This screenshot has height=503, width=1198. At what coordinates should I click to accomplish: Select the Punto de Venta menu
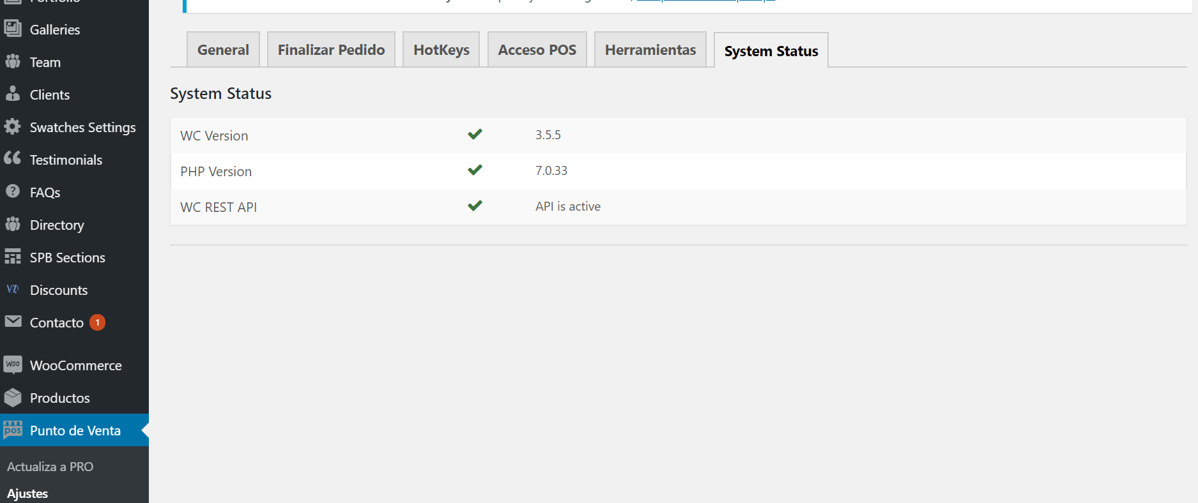tap(74, 430)
